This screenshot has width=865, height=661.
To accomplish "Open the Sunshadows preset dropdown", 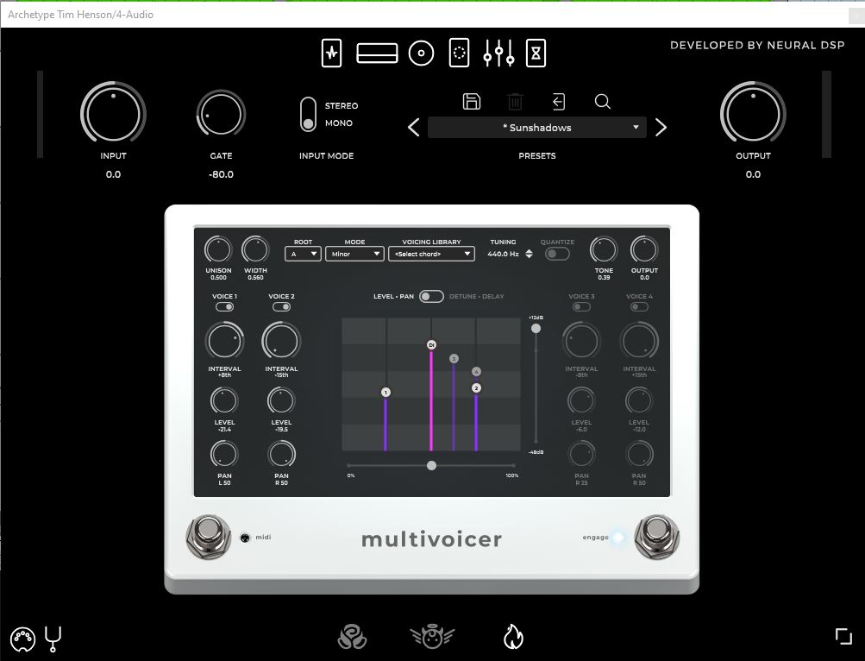I will pyautogui.click(x=536, y=128).
